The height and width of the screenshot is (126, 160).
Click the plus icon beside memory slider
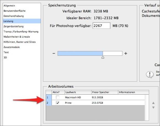tap(126, 53)
